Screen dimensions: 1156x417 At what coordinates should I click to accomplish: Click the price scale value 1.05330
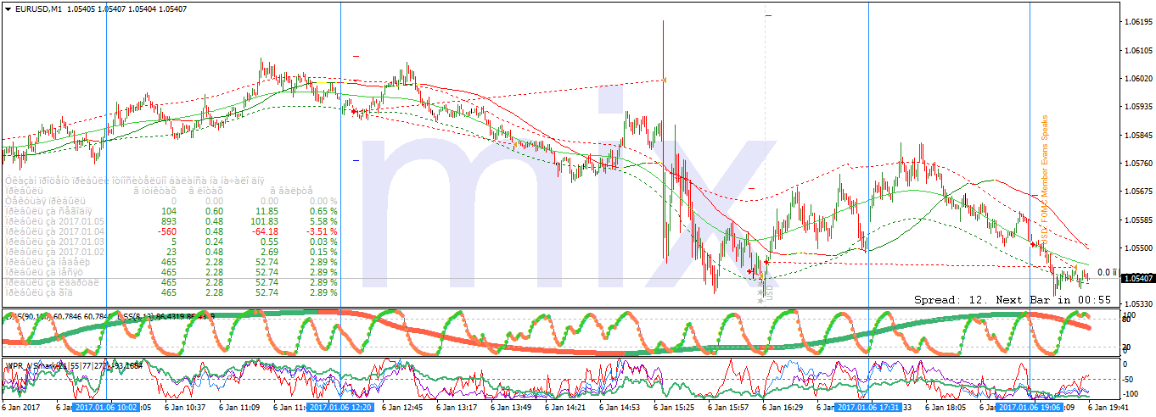pos(1137,303)
